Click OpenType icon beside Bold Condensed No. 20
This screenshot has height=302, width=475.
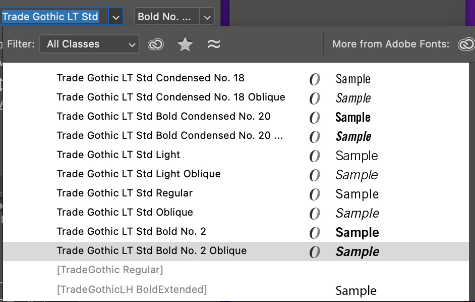(315, 117)
